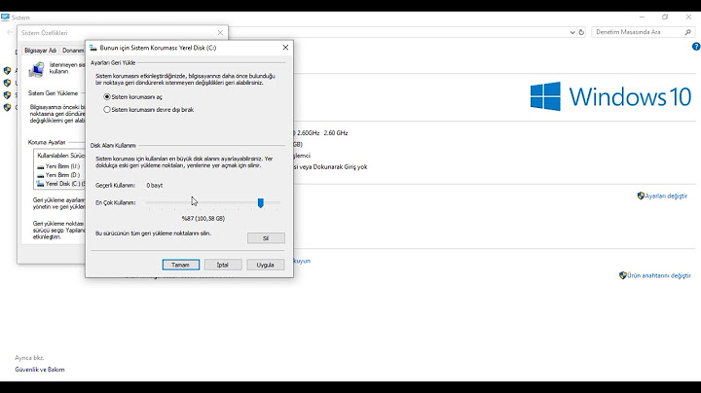Refresh the Control Panel address bar

pos(581,32)
